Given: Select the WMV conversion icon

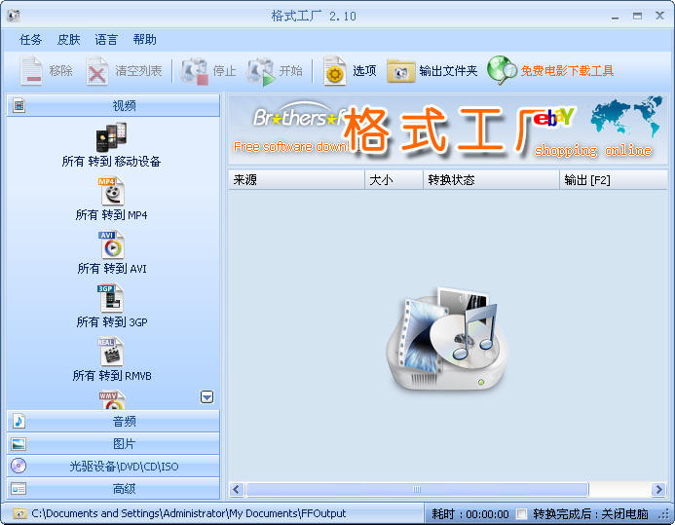Looking at the screenshot, I should coord(112,399).
